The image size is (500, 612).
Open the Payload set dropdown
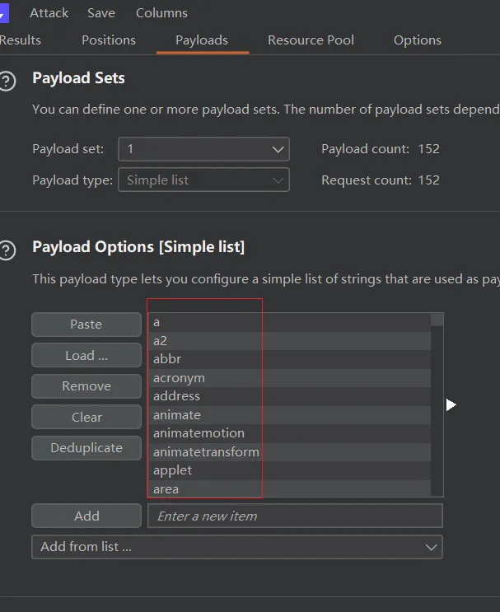coord(203,149)
